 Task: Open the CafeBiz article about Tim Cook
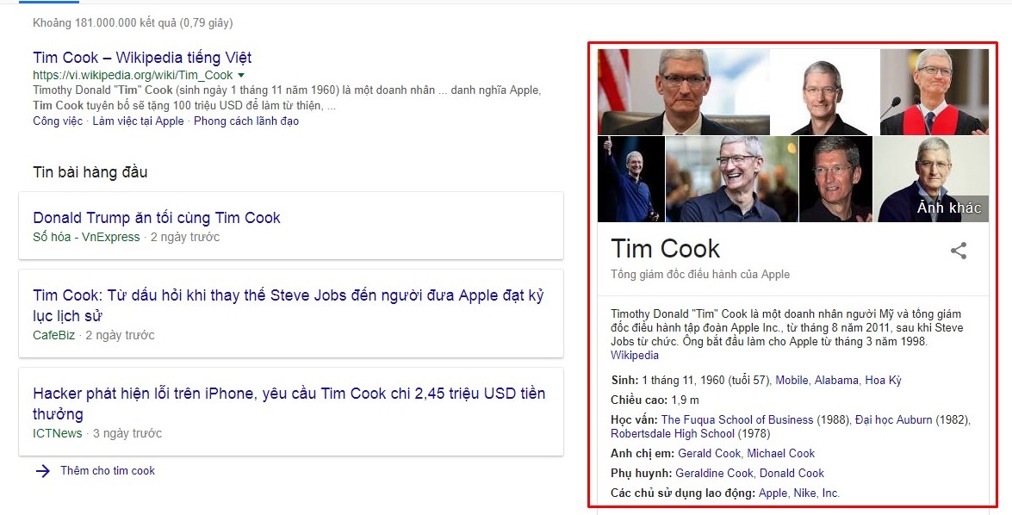click(x=288, y=306)
